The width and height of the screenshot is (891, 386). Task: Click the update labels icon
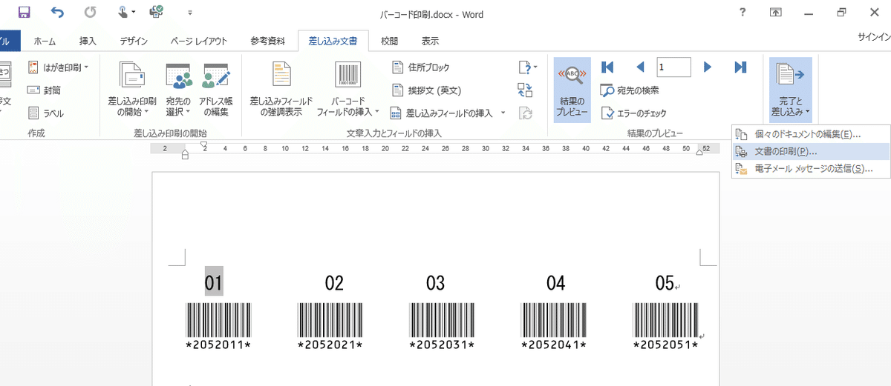526,113
